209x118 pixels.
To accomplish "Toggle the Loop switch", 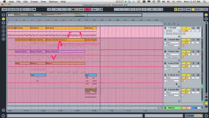I will click(x=138, y=10).
